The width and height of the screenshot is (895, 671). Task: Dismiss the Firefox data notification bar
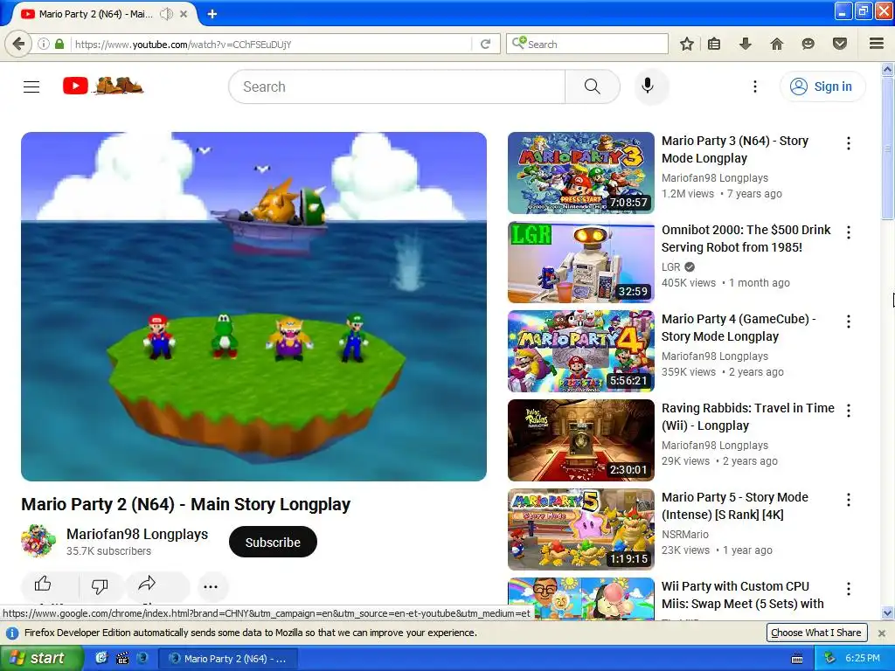pyautogui.click(x=881, y=633)
